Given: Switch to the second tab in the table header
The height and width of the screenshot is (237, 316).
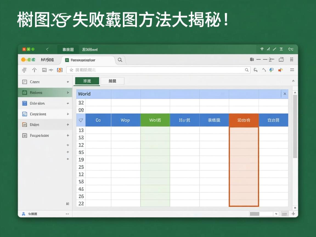Looking at the screenshot, I should pyautogui.click(x=112, y=81).
